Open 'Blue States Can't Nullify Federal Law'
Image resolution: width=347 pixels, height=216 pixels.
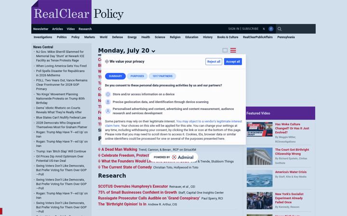click(61, 118)
